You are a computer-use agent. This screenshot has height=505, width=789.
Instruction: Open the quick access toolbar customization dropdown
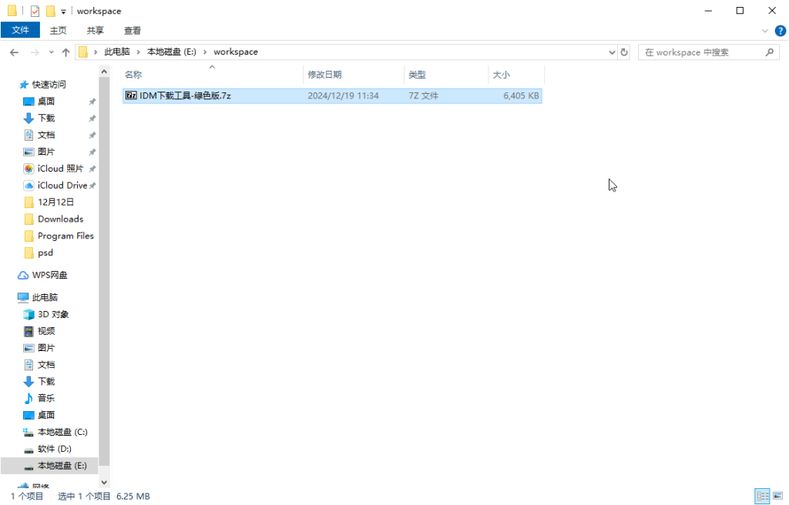(62, 11)
